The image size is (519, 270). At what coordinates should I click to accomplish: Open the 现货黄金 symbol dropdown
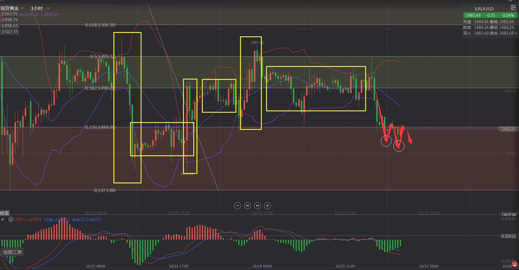[12, 8]
